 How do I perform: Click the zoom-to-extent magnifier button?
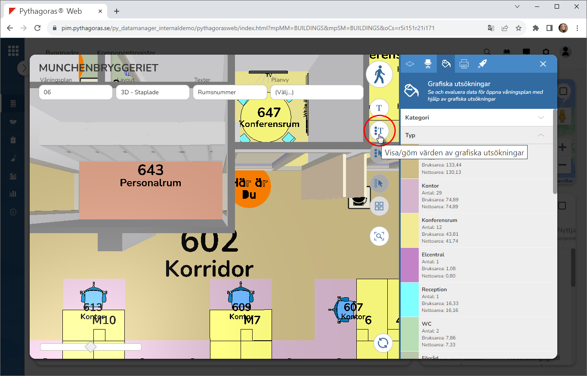pos(379,236)
